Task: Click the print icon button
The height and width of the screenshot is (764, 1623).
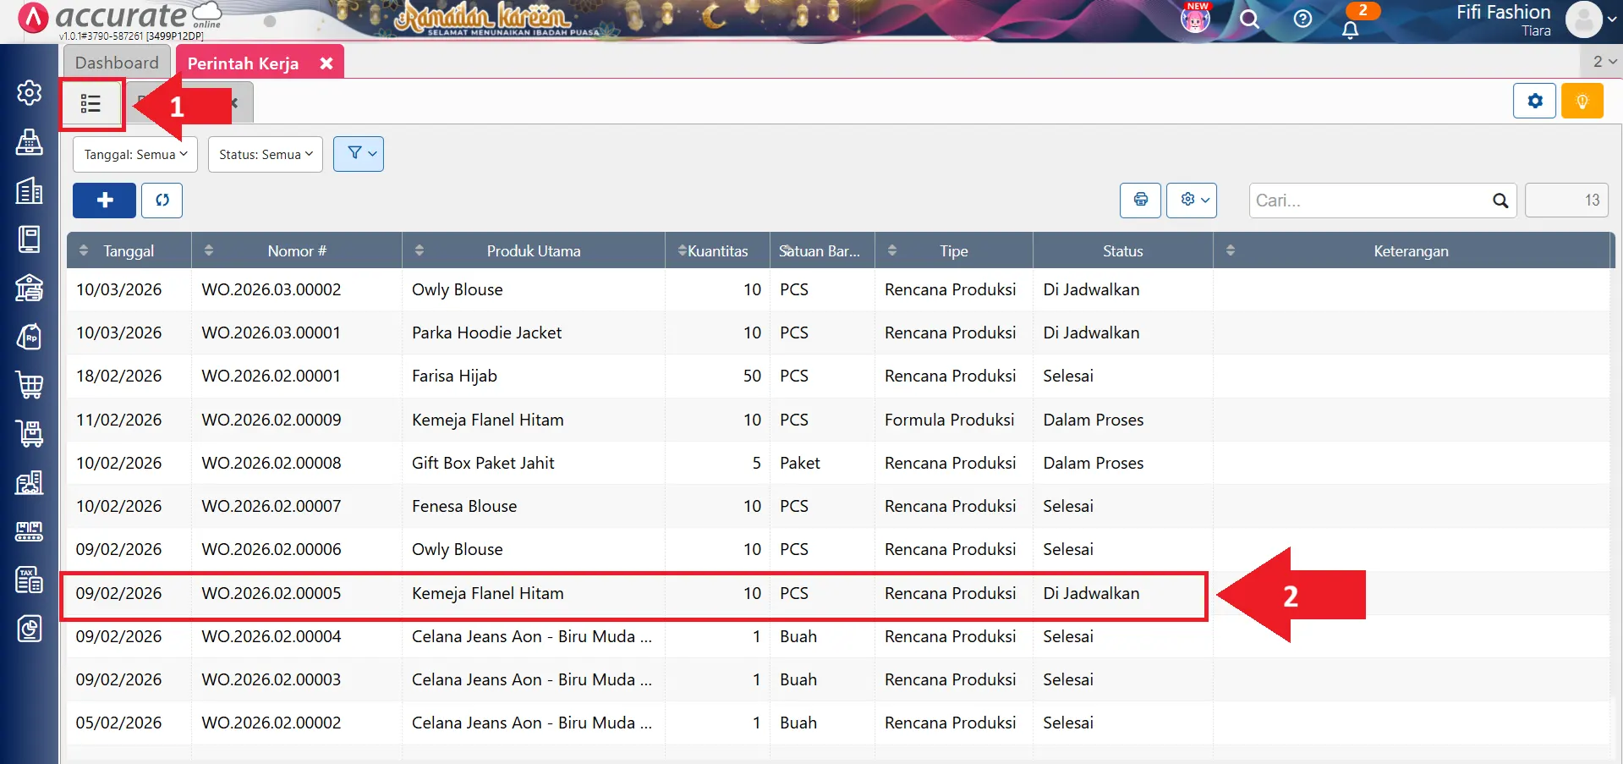Action: (1140, 201)
